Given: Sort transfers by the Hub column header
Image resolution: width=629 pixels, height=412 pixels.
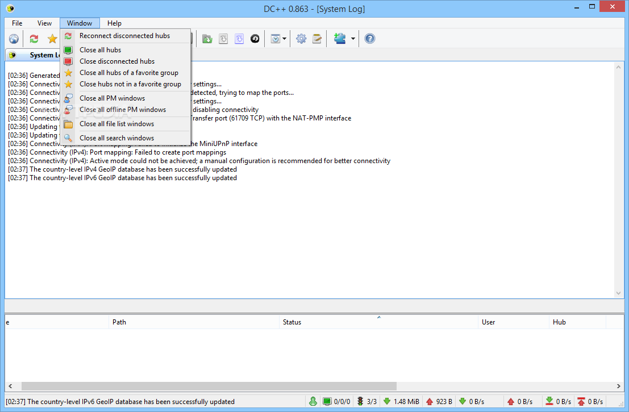Looking at the screenshot, I should point(577,322).
